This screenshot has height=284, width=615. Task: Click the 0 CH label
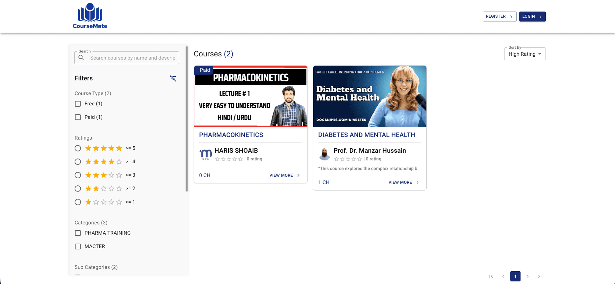(x=205, y=175)
